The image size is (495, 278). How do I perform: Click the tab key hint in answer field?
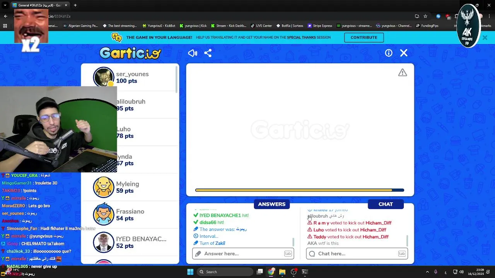tap(288, 254)
